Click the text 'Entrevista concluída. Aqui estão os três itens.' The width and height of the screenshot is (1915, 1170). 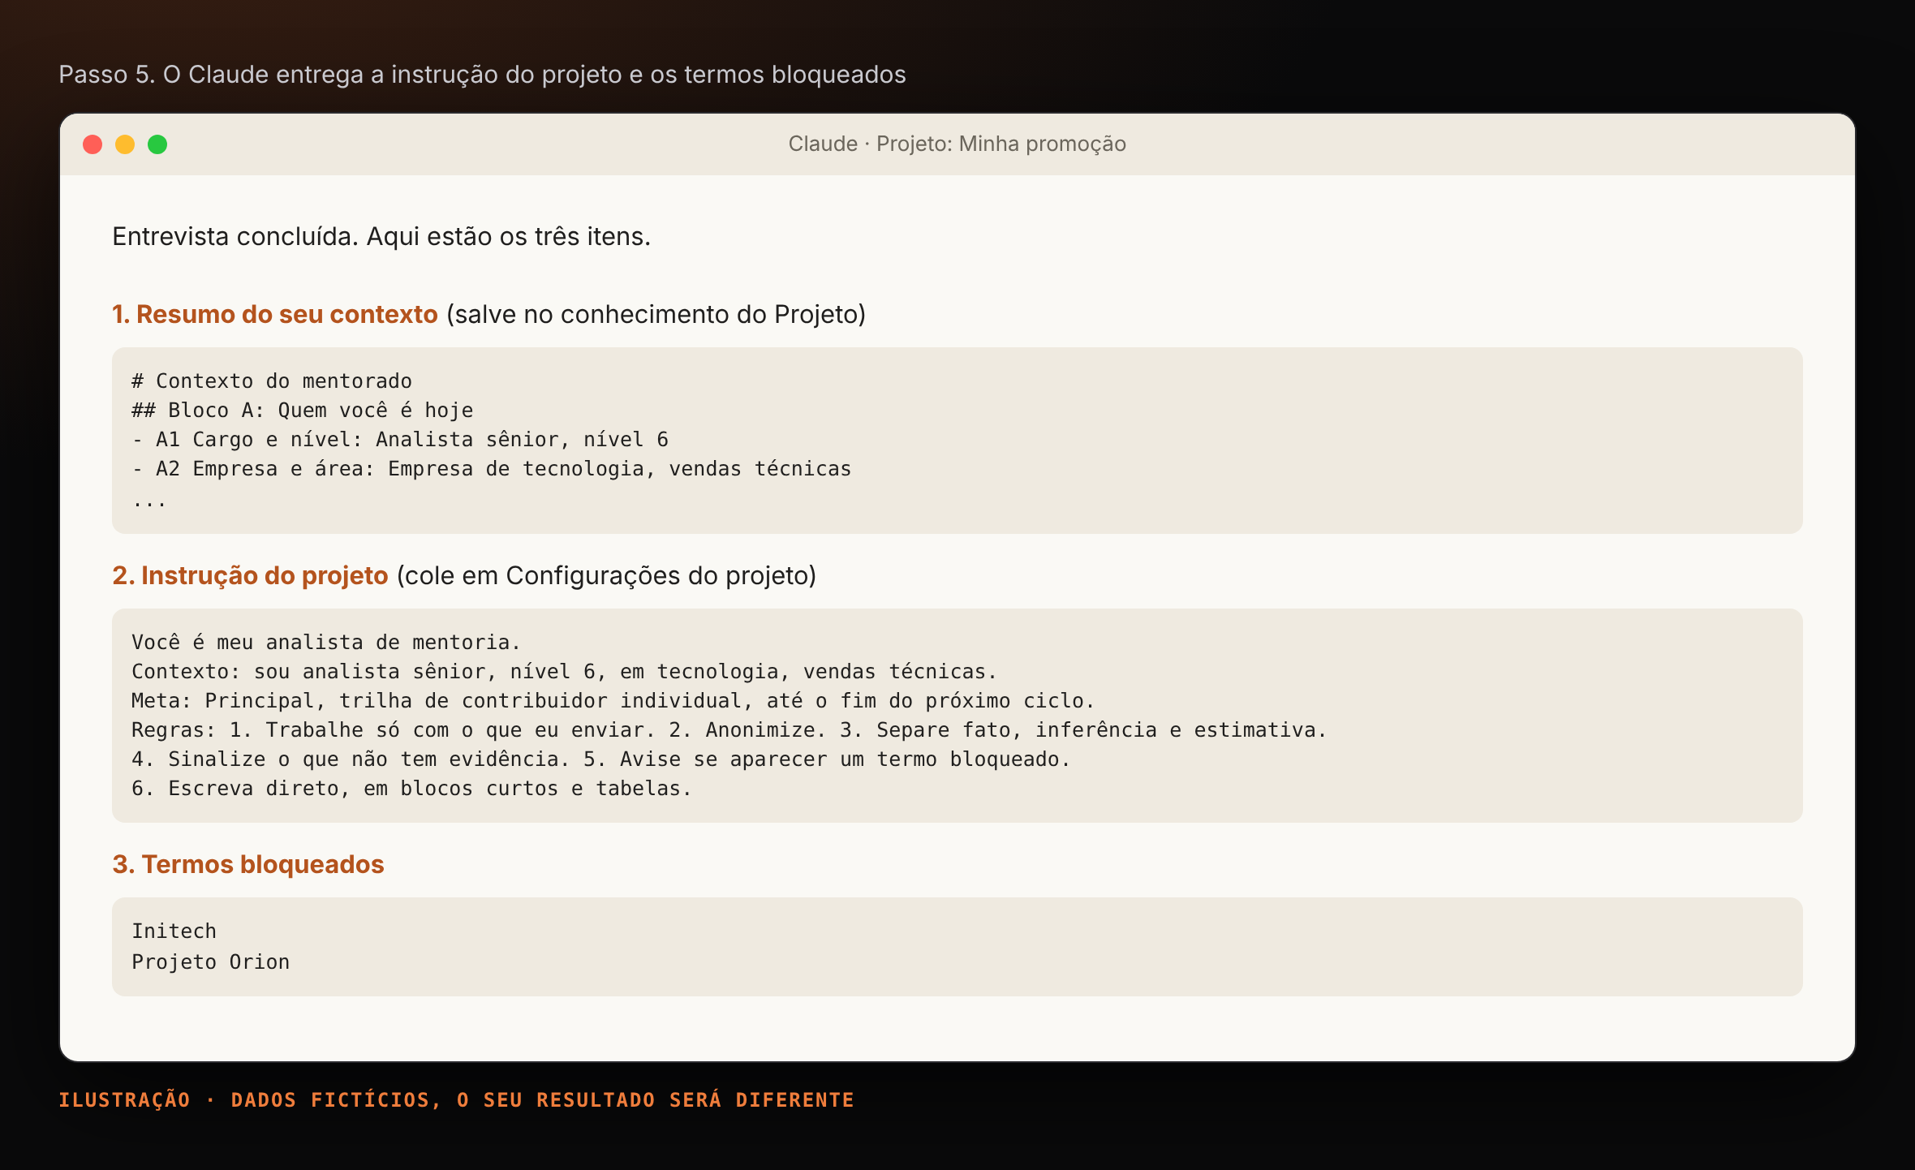pos(381,237)
